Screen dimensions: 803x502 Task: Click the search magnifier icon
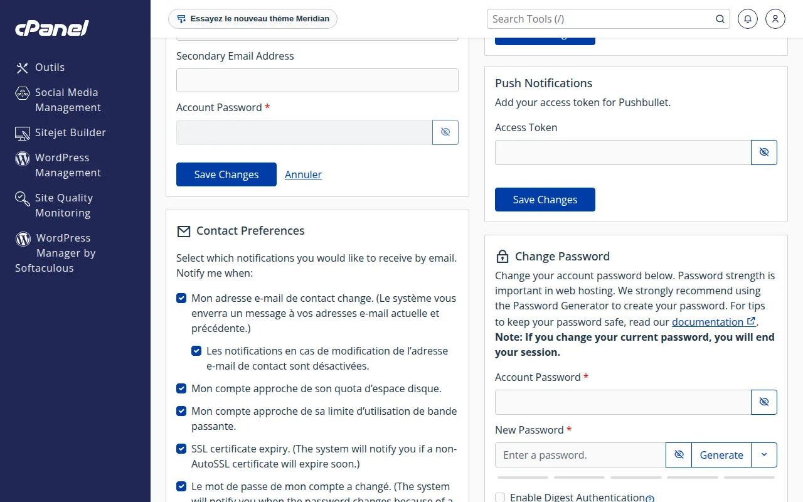click(x=720, y=19)
